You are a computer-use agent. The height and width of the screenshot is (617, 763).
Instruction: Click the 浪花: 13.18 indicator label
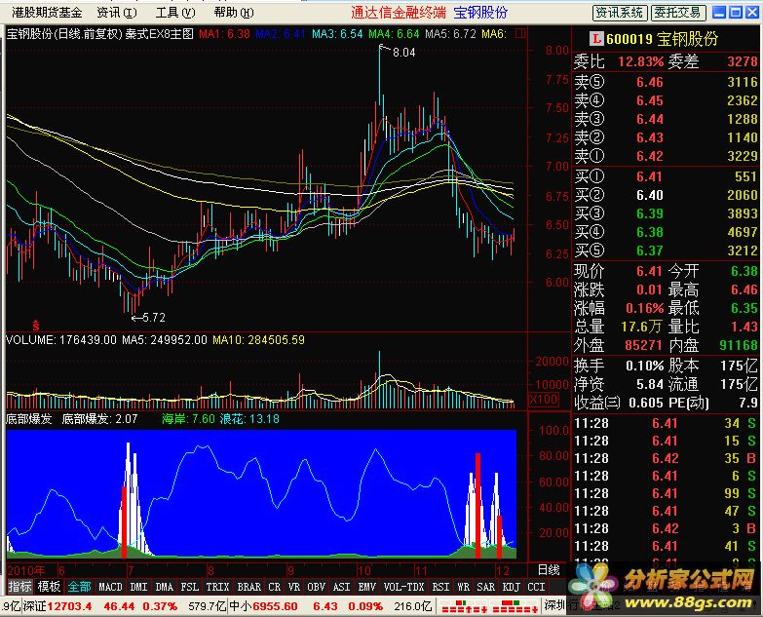click(x=249, y=419)
